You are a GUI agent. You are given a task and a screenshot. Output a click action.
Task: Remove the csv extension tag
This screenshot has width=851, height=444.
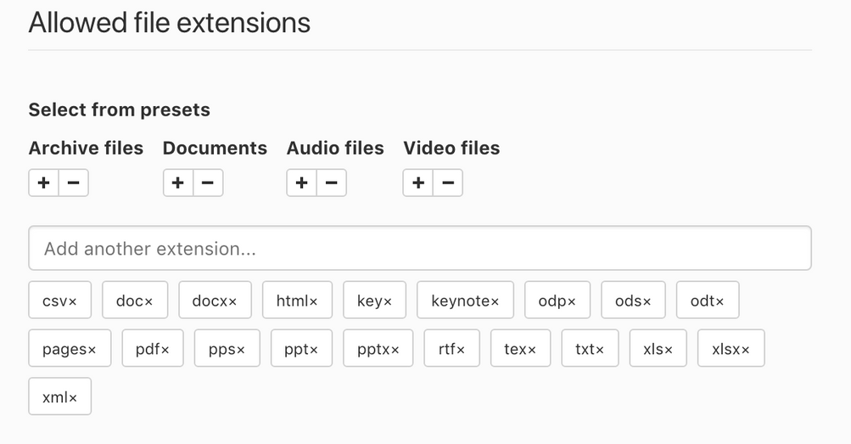pyautogui.click(x=73, y=301)
